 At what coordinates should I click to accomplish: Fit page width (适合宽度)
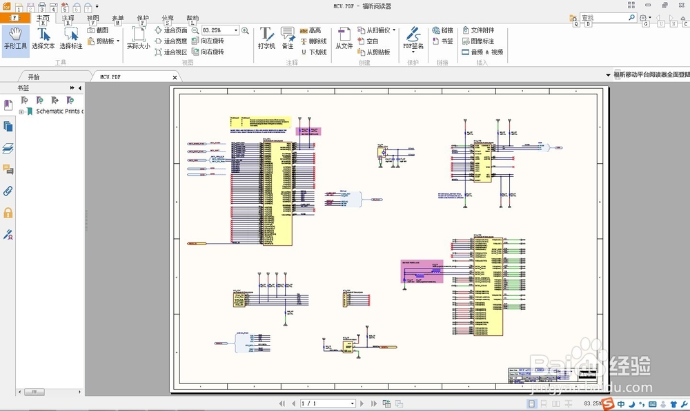pyautogui.click(x=170, y=41)
